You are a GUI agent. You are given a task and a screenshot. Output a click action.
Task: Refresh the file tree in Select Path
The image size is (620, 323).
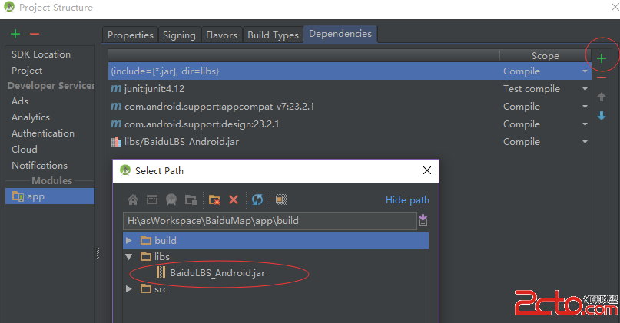257,199
